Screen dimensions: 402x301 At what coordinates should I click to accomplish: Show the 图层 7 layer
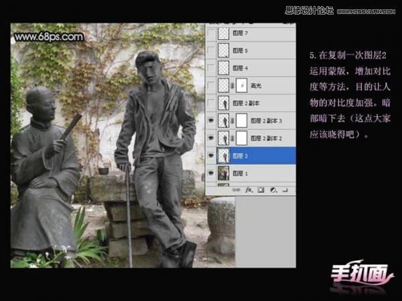pyautogui.click(x=211, y=33)
